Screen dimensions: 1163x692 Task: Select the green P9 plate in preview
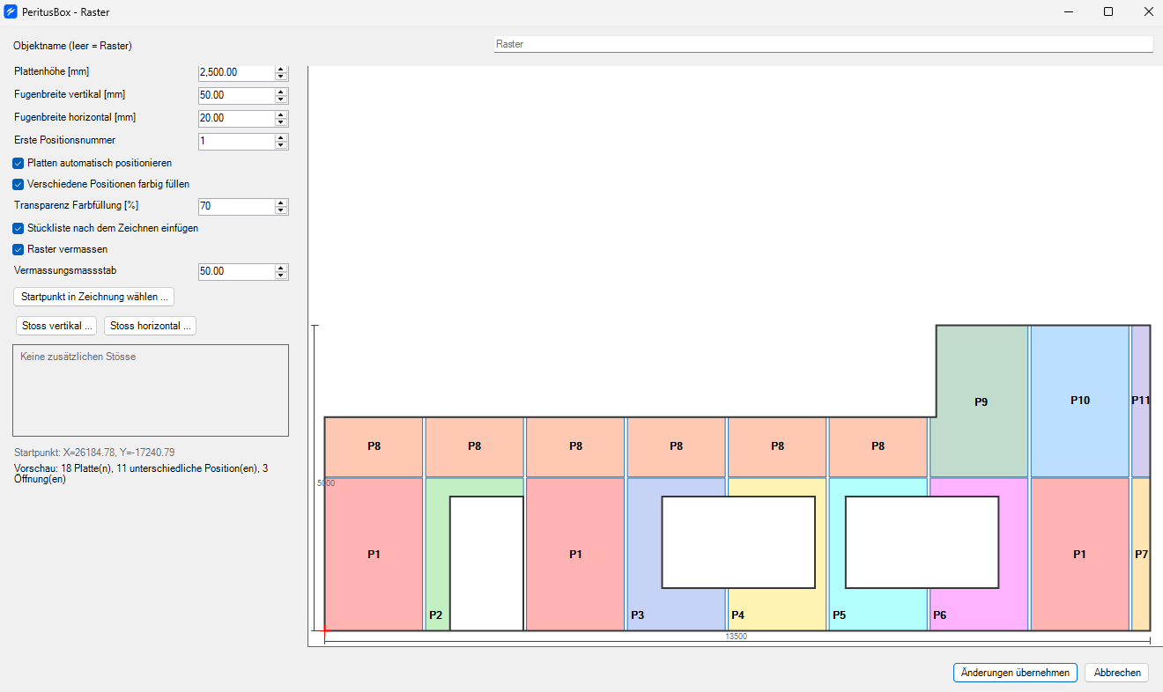(x=981, y=401)
